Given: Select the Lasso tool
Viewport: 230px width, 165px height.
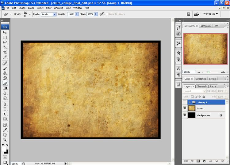Looking at the screenshot, I should [x=5, y=42].
